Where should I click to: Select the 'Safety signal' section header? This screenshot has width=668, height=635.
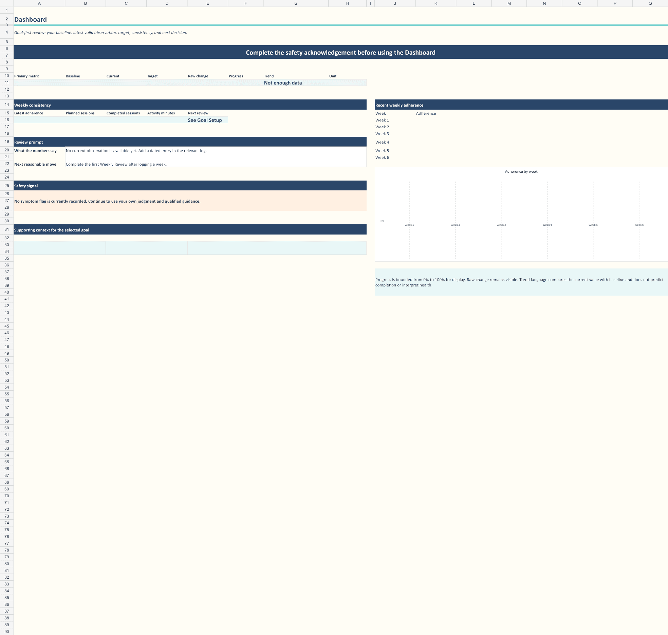point(190,186)
